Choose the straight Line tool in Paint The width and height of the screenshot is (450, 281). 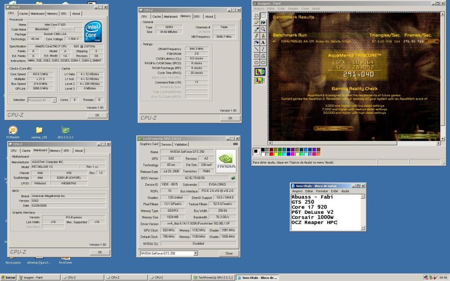click(x=256, y=49)
